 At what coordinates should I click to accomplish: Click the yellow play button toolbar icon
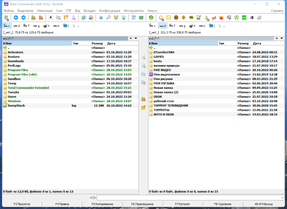pos(168,18)
